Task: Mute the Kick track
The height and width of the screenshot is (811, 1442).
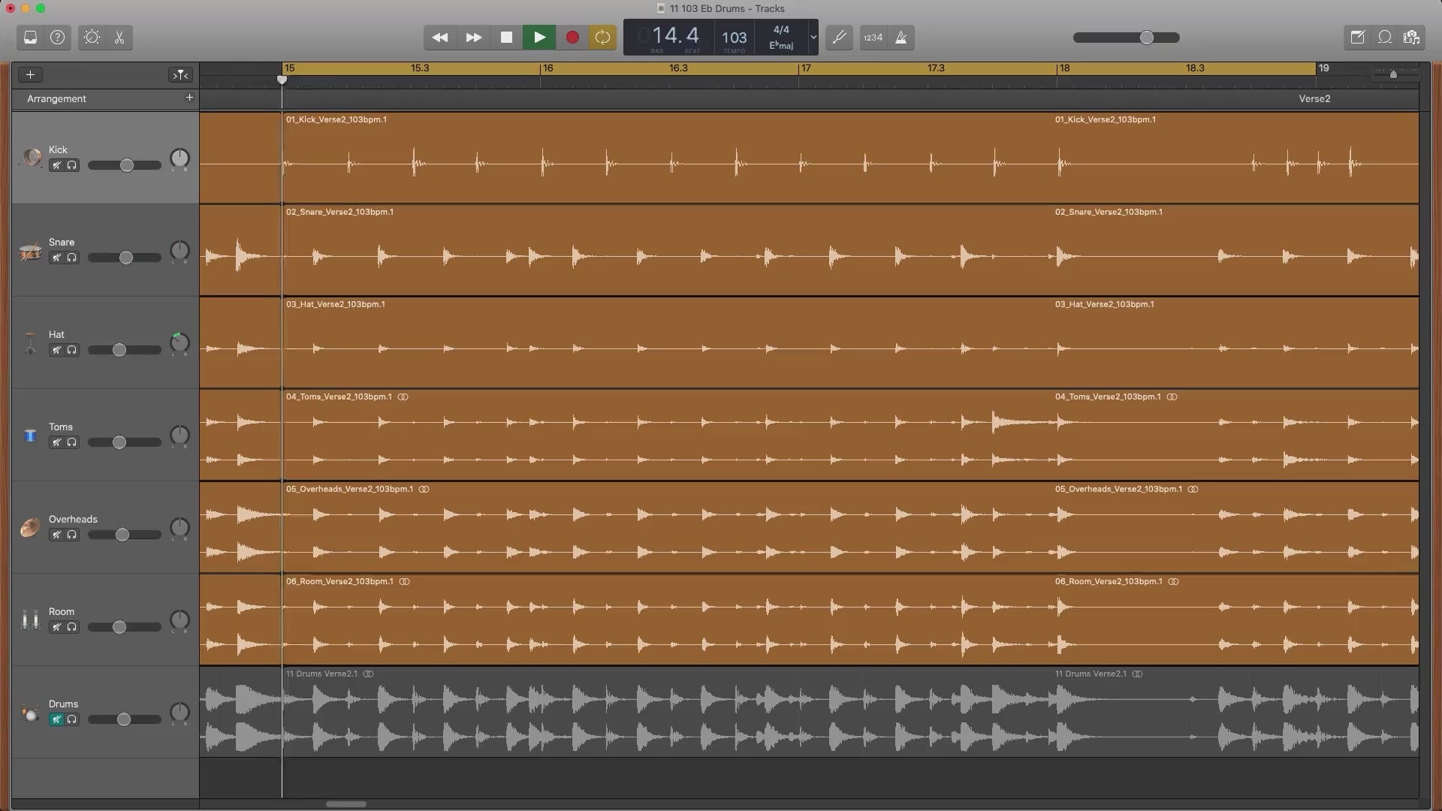Action: (x=56, y=165)
